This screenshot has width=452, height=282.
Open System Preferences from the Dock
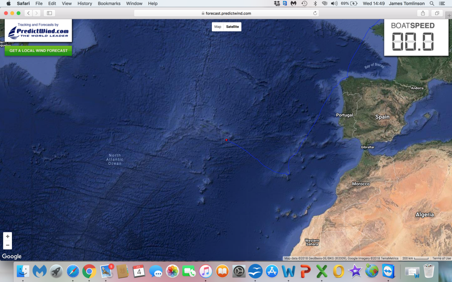(239, 271)
